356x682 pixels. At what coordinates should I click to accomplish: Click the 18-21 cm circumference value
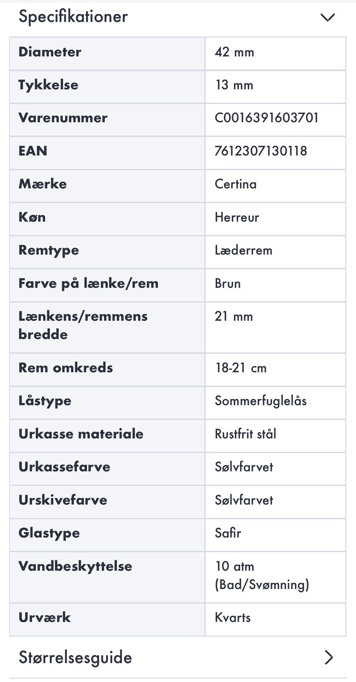pos(241,368)
